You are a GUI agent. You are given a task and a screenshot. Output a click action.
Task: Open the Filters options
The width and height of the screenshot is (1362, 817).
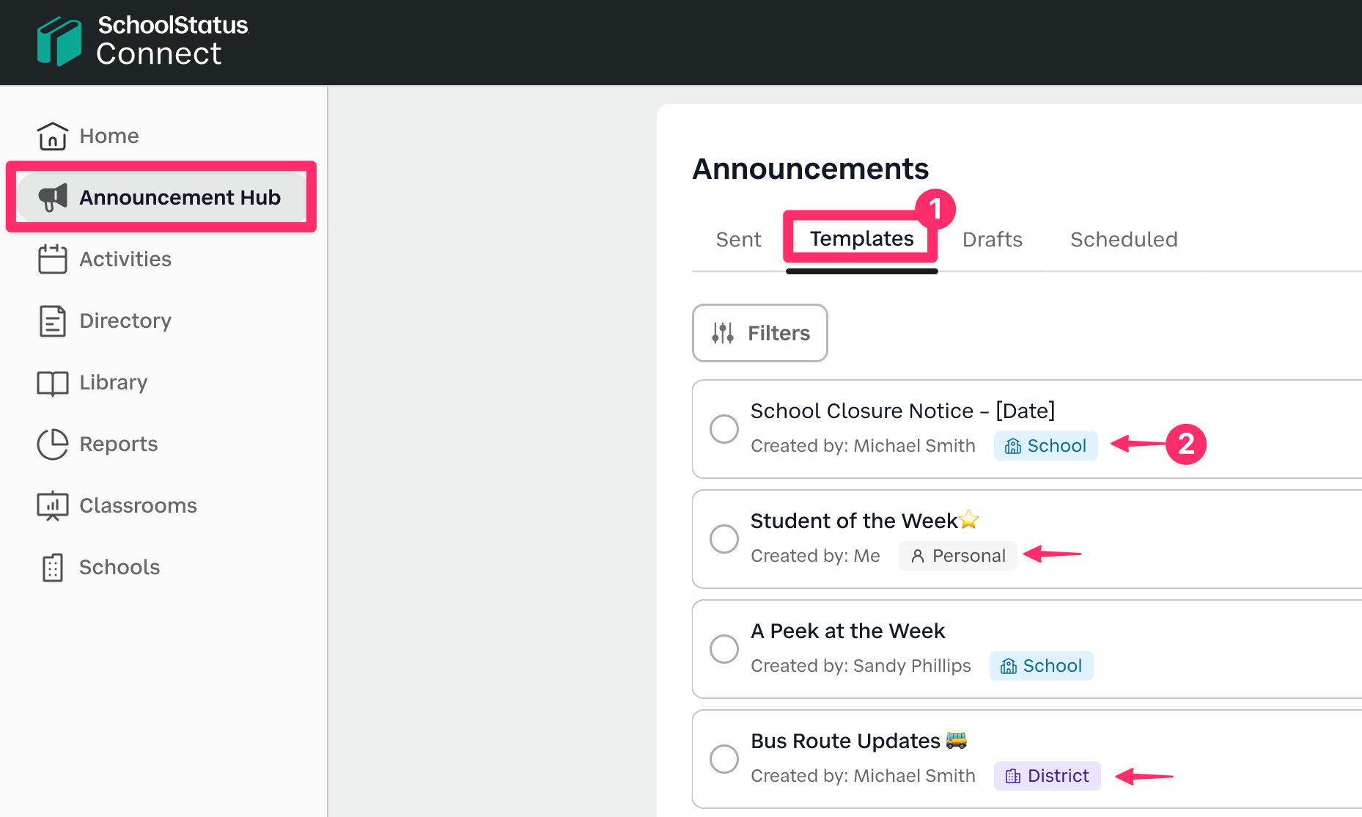coord(760,333)
